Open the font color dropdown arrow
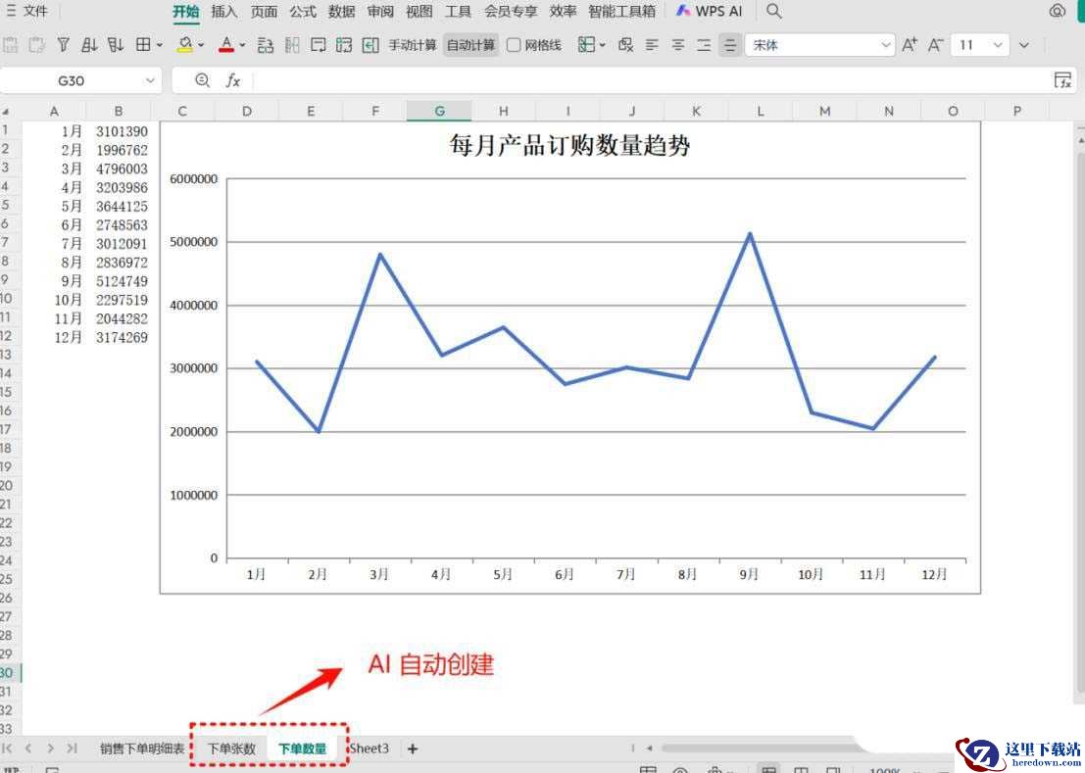 242,46
